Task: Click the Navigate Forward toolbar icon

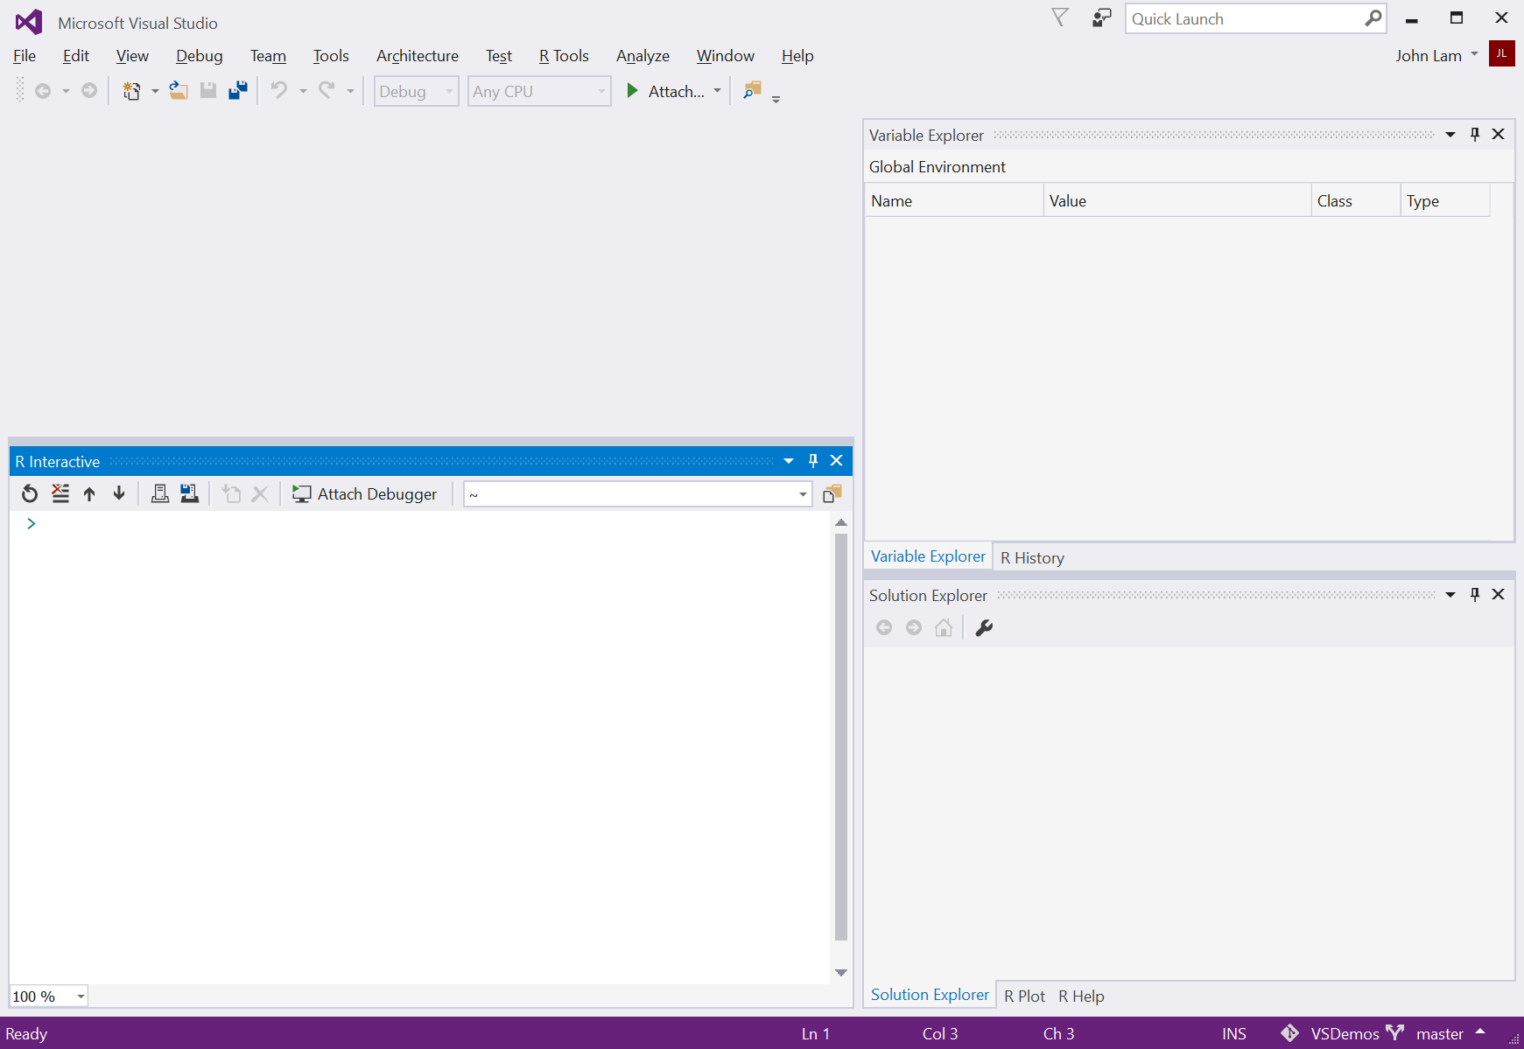Action: coord(89,91)
